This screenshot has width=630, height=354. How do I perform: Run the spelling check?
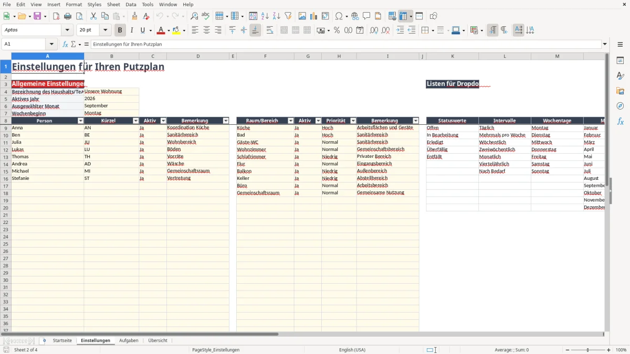pyautogui.click(x=206, y=16)
